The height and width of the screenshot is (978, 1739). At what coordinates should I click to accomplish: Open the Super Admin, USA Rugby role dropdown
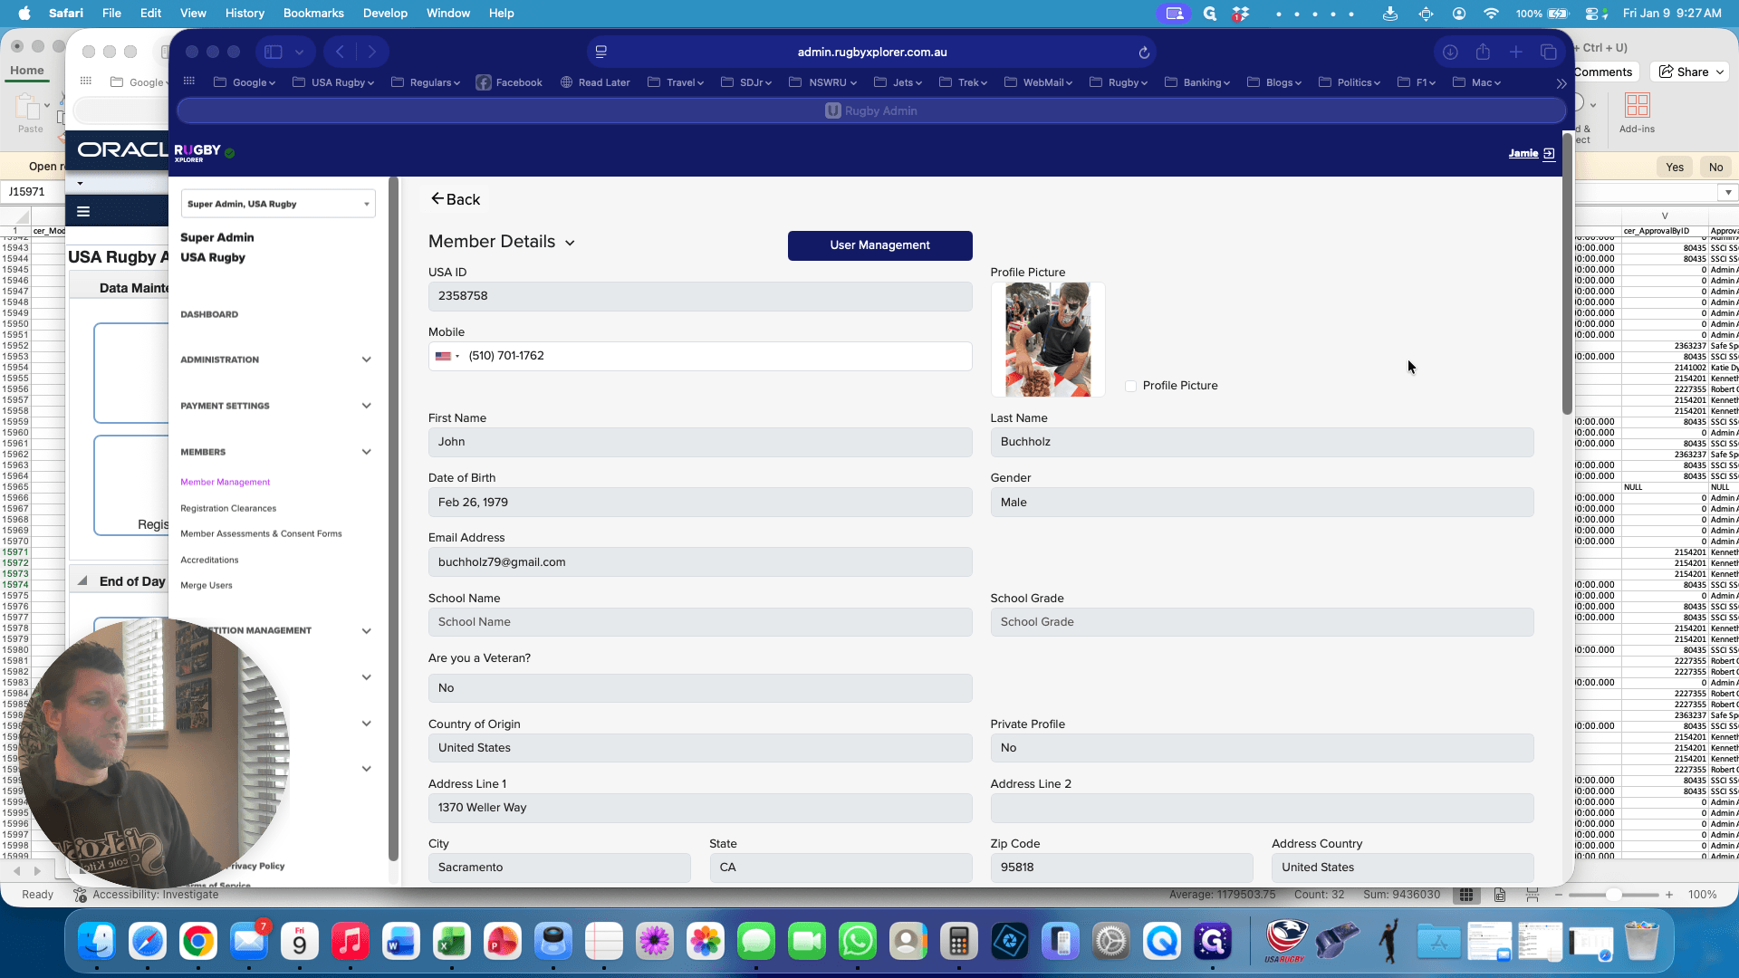pos(278,204)
